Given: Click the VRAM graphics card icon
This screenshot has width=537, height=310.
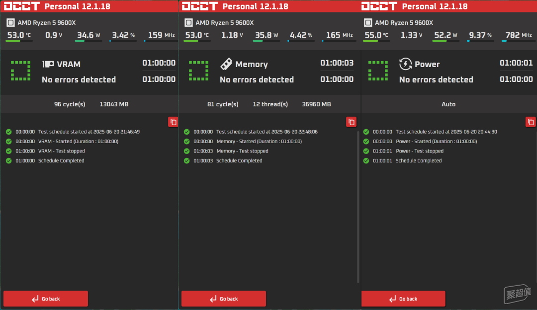Looking at the screenshot, I should click(48, 64).
